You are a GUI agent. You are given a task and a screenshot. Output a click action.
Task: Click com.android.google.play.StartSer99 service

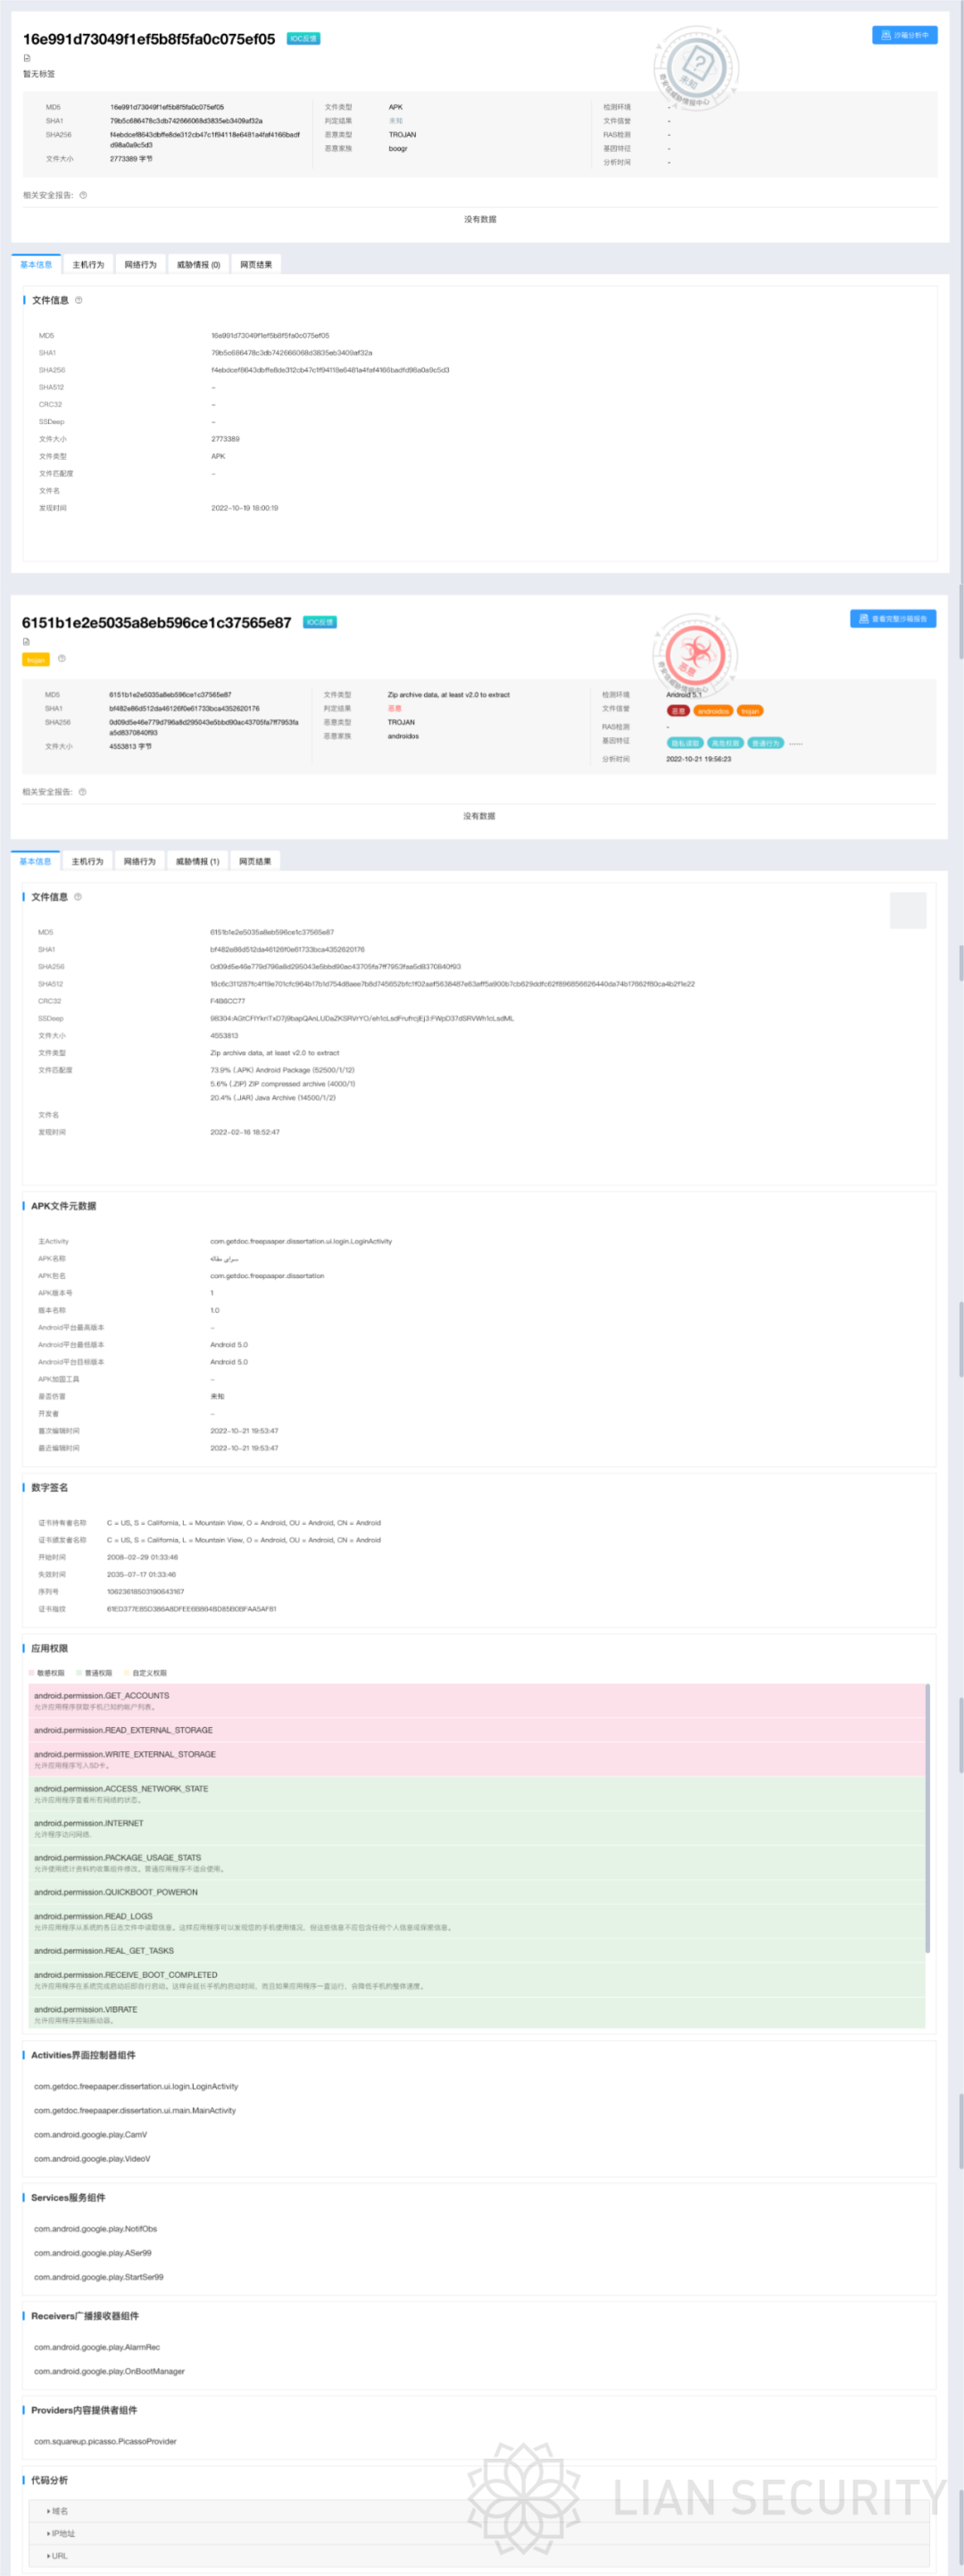tap(99, 2276)
